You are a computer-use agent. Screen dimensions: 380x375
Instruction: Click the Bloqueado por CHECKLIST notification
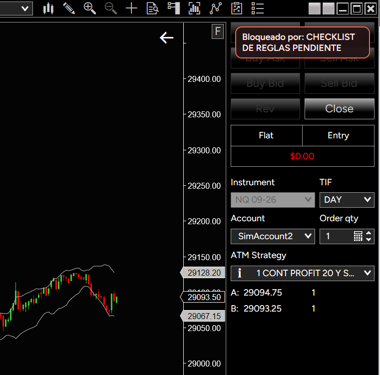click(303, 42)
